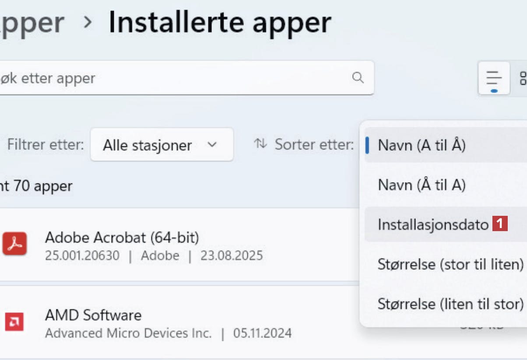Select Størrelse (liten til stor) option

click(450, 303)
